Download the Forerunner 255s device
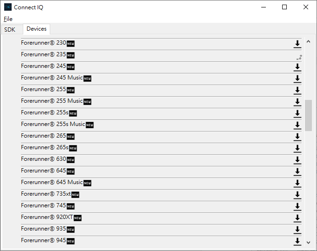 point(297,113)
